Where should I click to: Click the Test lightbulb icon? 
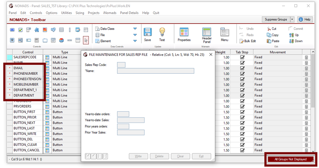coord(162,33)
